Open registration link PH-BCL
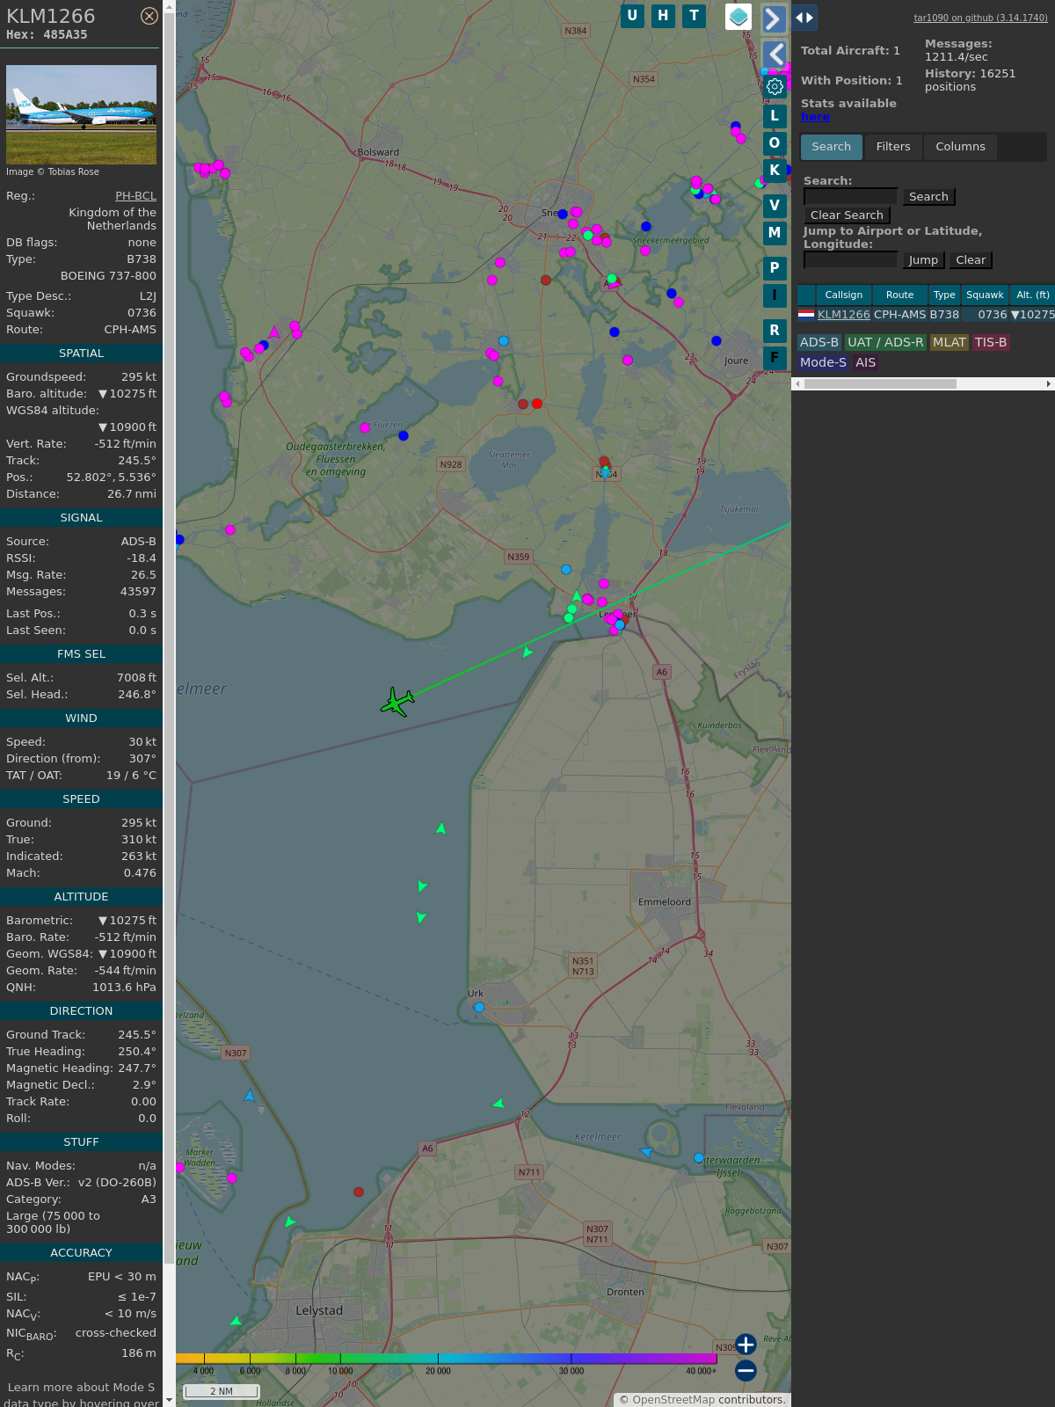Image resolution: width=1055 pixels, height=1407 pixels. coord(135,196)
